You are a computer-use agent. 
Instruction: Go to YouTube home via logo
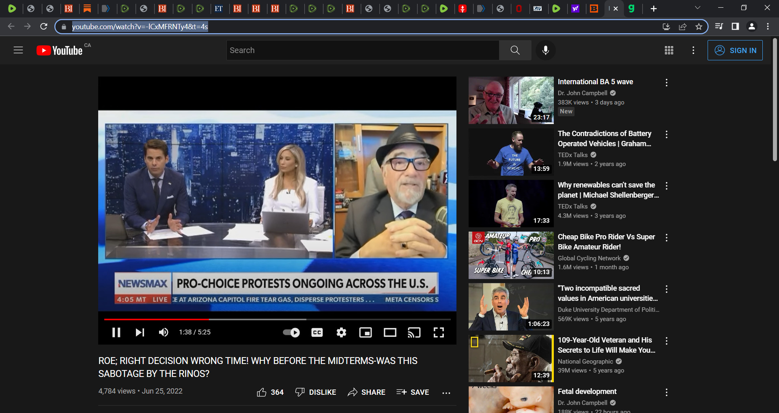click(x=60, y=50)
